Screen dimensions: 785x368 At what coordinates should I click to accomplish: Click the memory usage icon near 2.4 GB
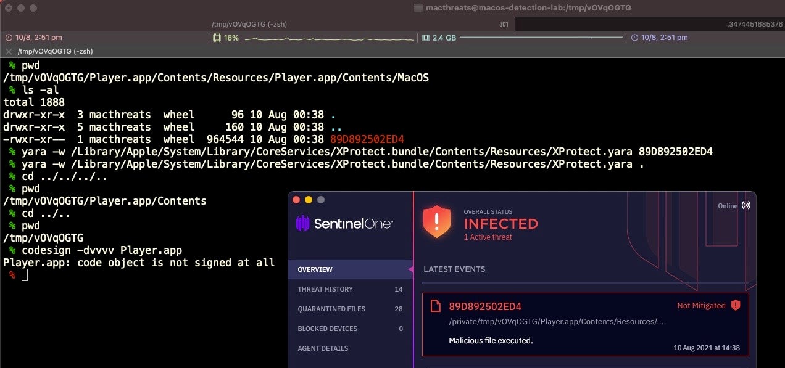coord(425,38)
